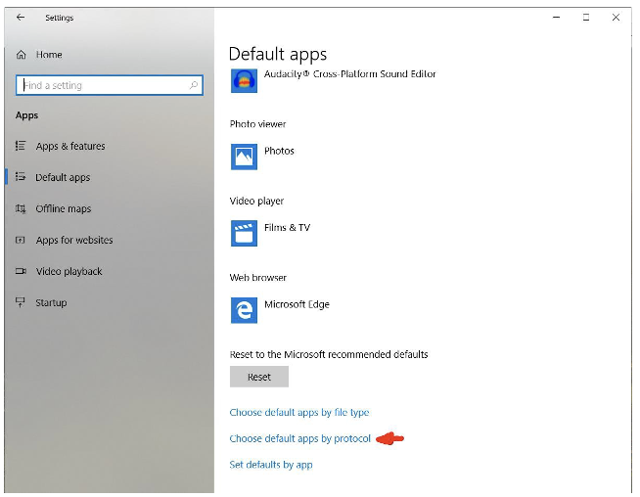The width and height of the screenshot is (640, 497).
Task: Click the Video player label
Action: pos(256,201)
